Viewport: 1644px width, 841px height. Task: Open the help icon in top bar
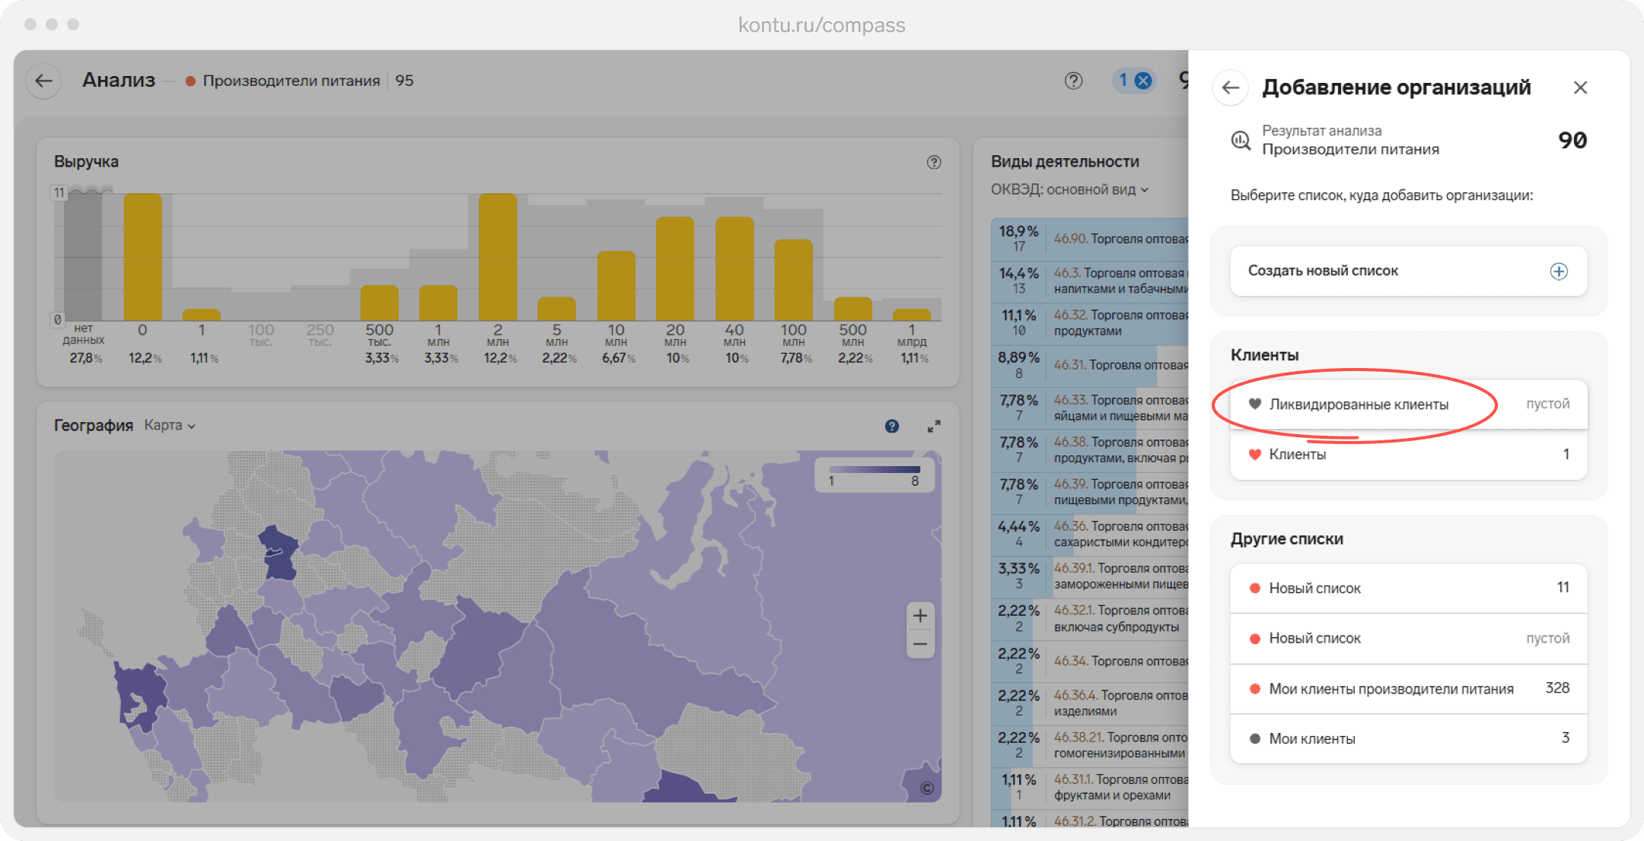pyautogui.click(x=1073, y=81)
